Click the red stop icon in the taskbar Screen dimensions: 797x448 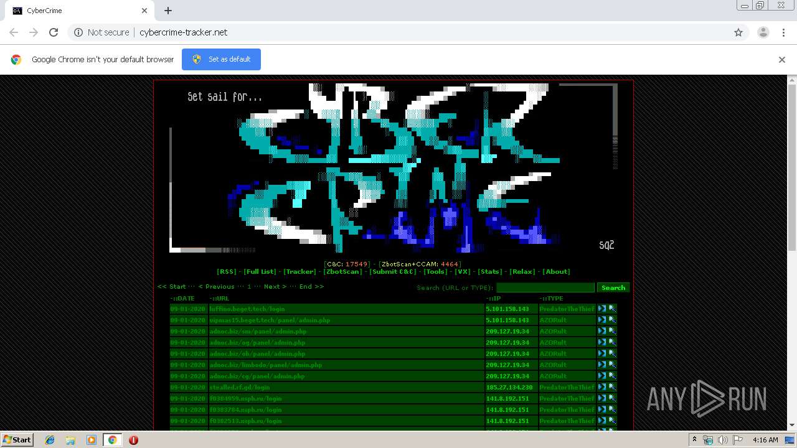click(133, 440)
